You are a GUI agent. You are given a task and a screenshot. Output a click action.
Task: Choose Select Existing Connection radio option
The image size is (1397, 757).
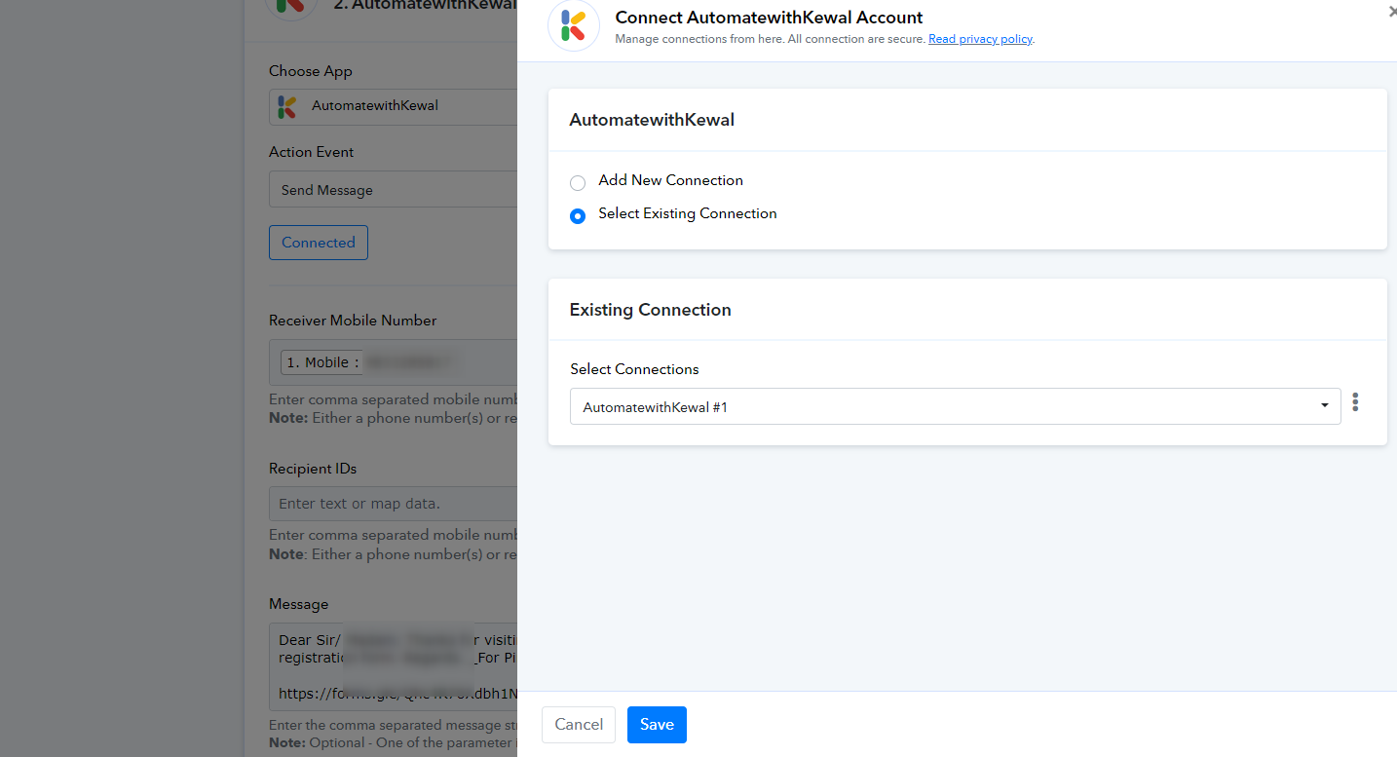(578, 215)
